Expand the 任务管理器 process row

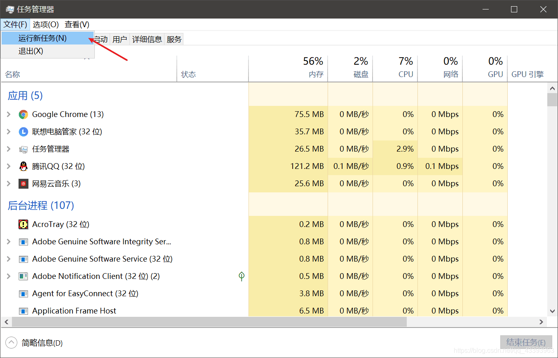9,149
